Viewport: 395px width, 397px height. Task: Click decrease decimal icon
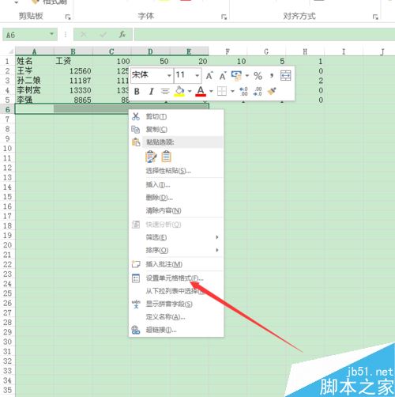tap(258, 91)
